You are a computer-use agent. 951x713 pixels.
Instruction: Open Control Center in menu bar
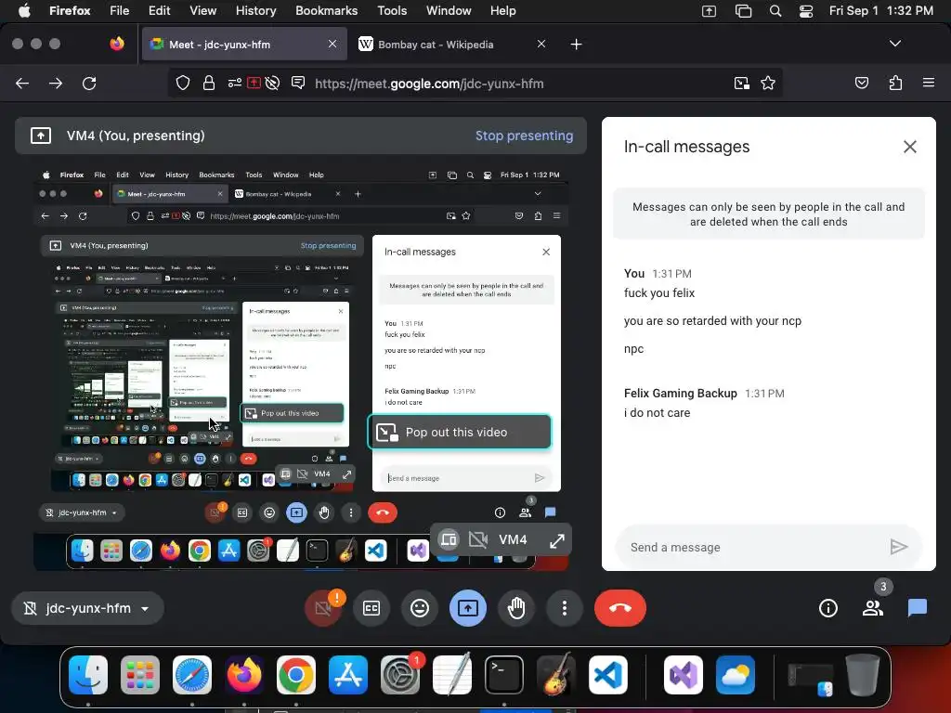[x=805, y=11]
